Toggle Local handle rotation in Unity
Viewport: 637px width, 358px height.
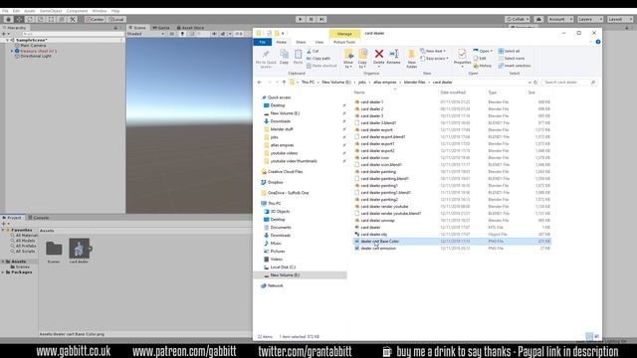(116, 19)
